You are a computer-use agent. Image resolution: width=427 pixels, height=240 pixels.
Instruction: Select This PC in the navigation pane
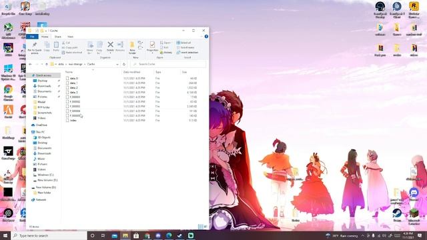[x=40, y=132]
